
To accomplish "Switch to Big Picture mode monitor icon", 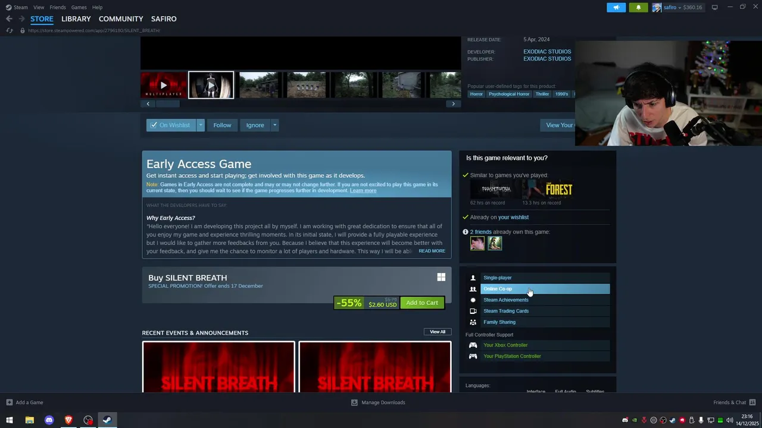I will coord(714,7).
